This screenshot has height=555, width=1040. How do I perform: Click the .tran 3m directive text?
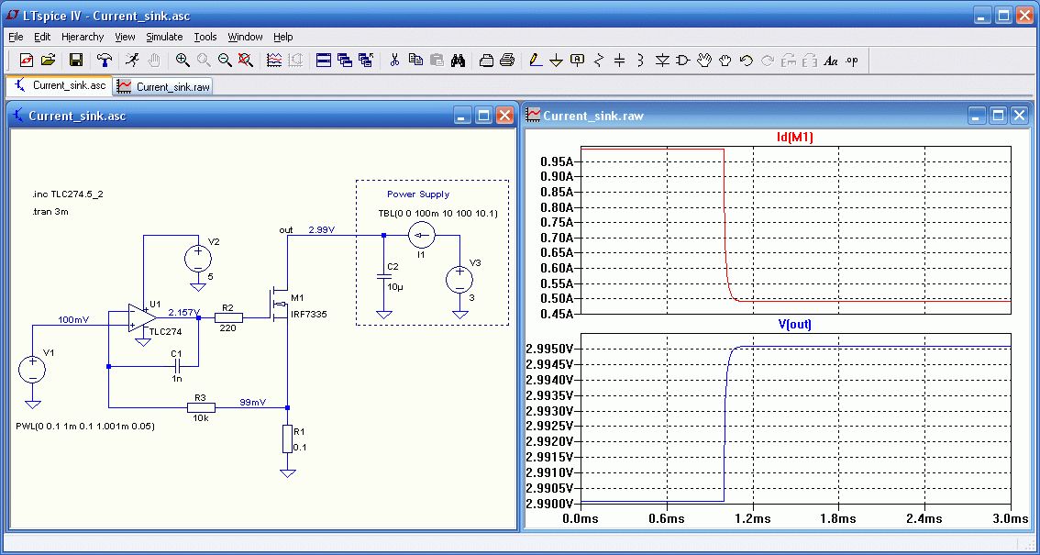(50, 212)
